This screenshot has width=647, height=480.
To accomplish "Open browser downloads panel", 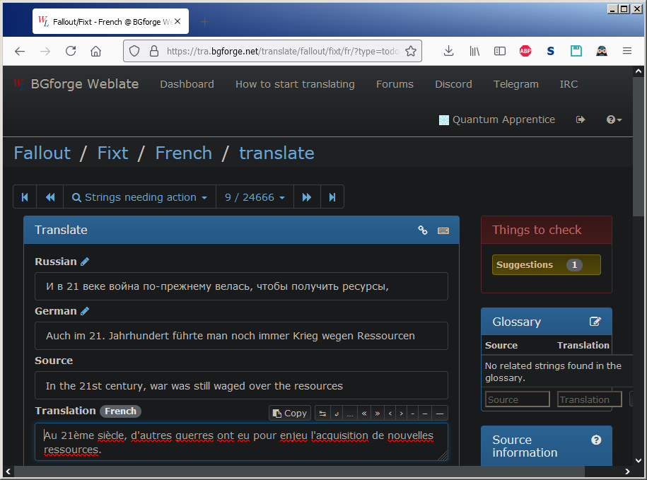I will tap(448, 51).
